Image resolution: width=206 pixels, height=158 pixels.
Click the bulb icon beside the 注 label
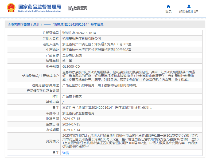(54, 153)
